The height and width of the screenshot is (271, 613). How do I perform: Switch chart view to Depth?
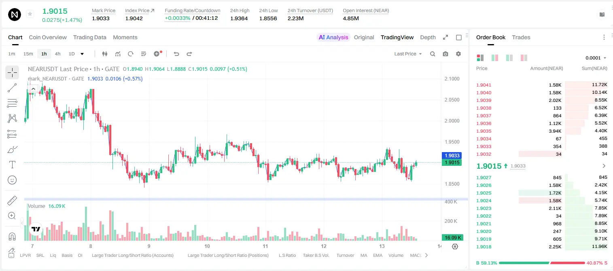coord(428,37)
